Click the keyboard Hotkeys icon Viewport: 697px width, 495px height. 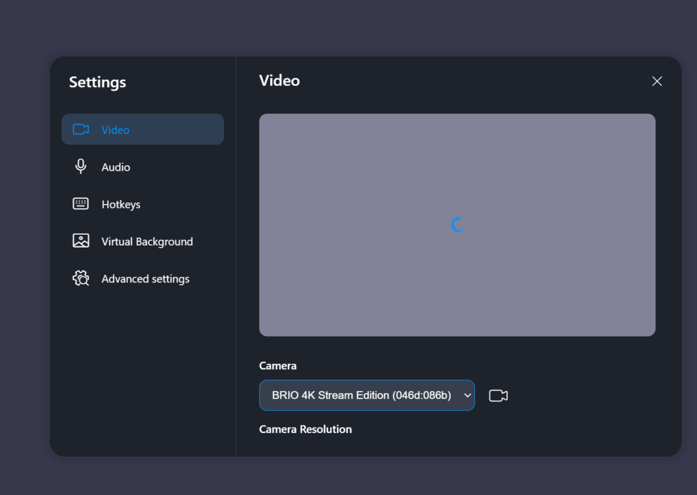80,204
